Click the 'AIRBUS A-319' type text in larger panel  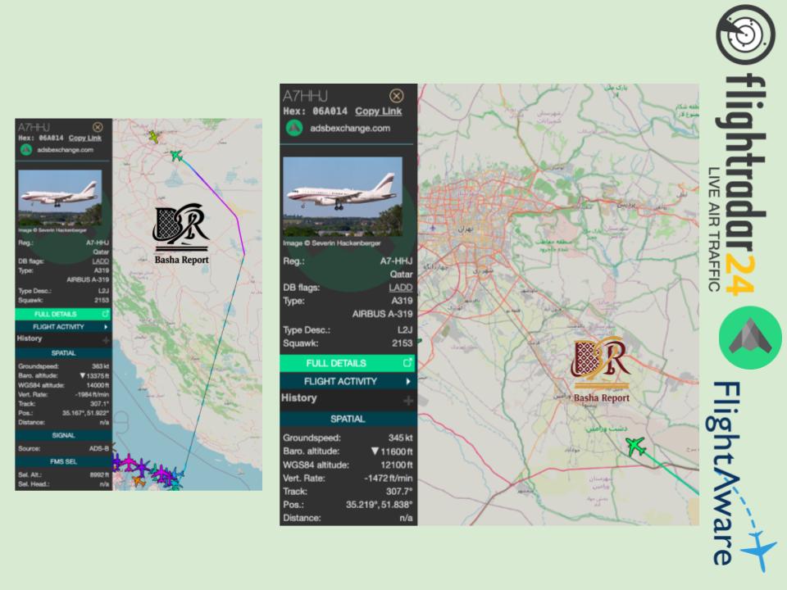(x=383, y=314)
